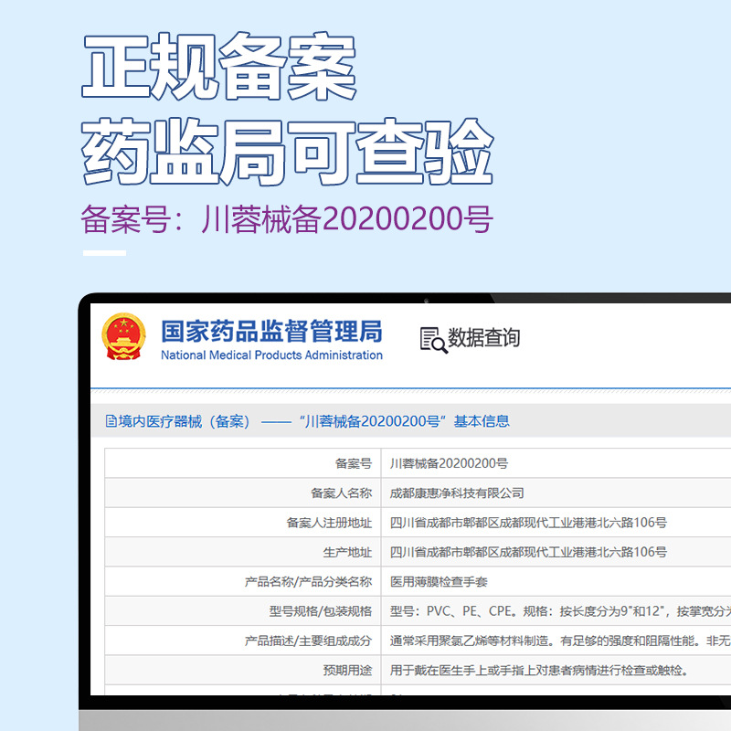Click the 正规备案 headline

[x=219, y=66]
